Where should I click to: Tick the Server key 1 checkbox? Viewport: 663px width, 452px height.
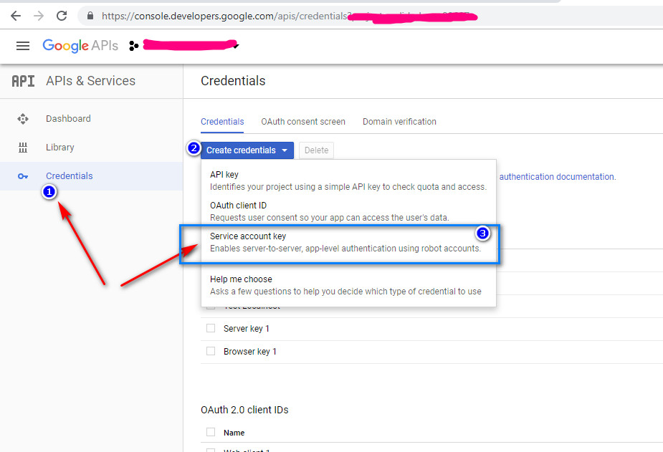pos(211,328)
